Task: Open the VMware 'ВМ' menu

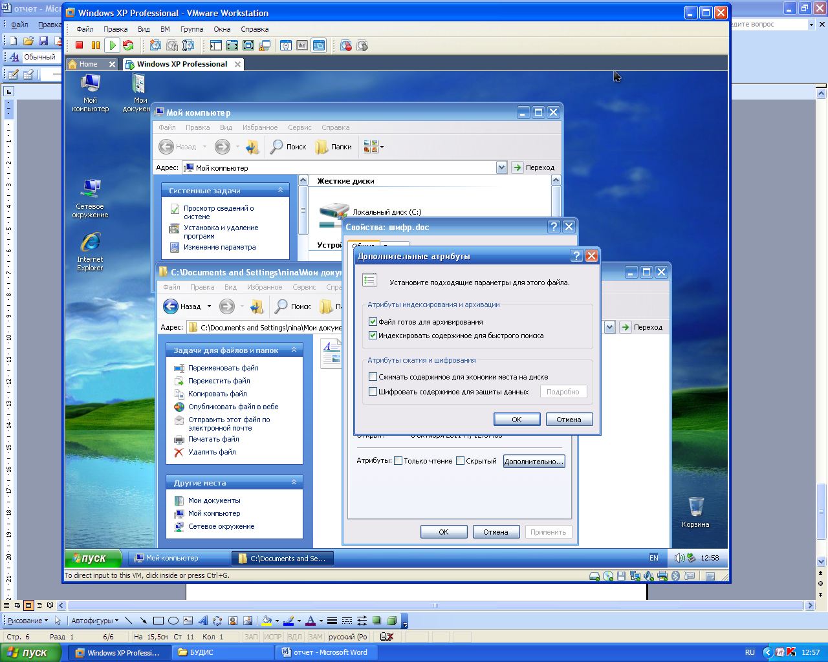Action: coord(165,29)
